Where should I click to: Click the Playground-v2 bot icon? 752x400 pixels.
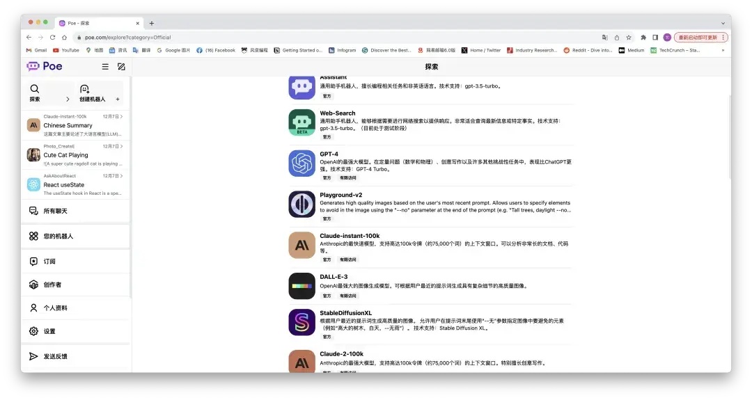coord(301,204)
